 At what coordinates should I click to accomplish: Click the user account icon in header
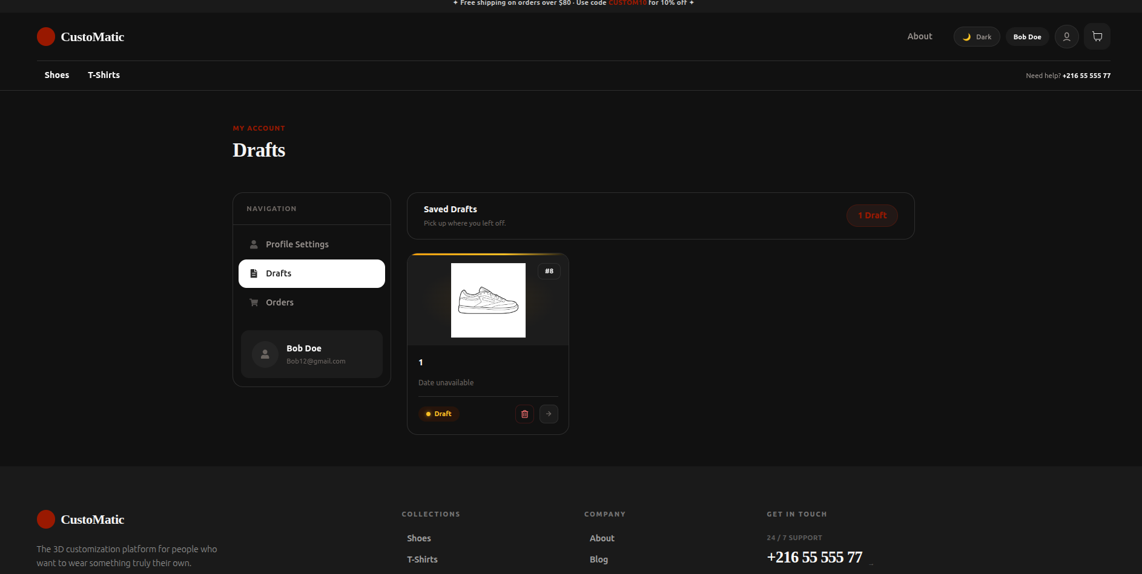pos(1067,36)
